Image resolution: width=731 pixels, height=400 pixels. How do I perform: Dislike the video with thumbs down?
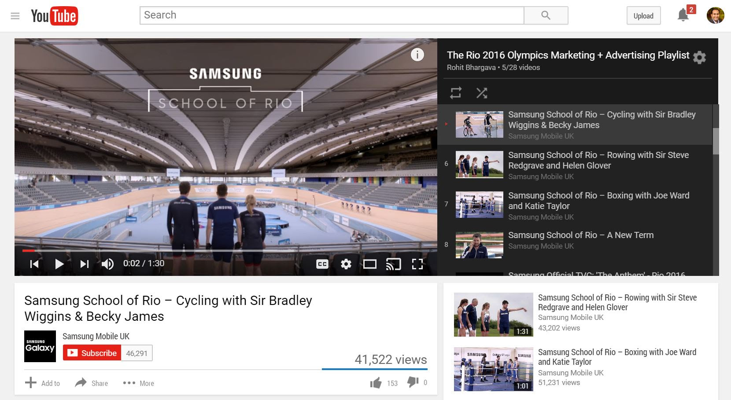point(413,382)
